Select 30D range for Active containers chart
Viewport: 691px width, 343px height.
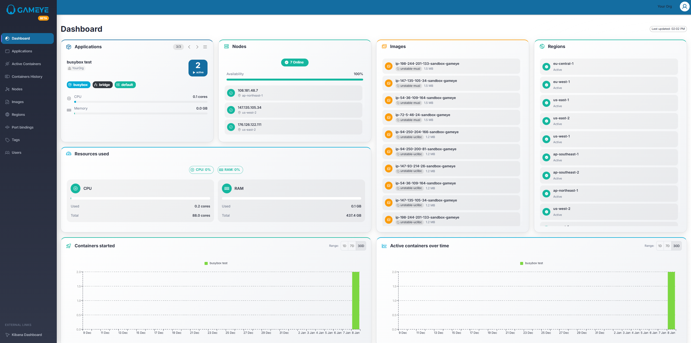pos(676,246)
